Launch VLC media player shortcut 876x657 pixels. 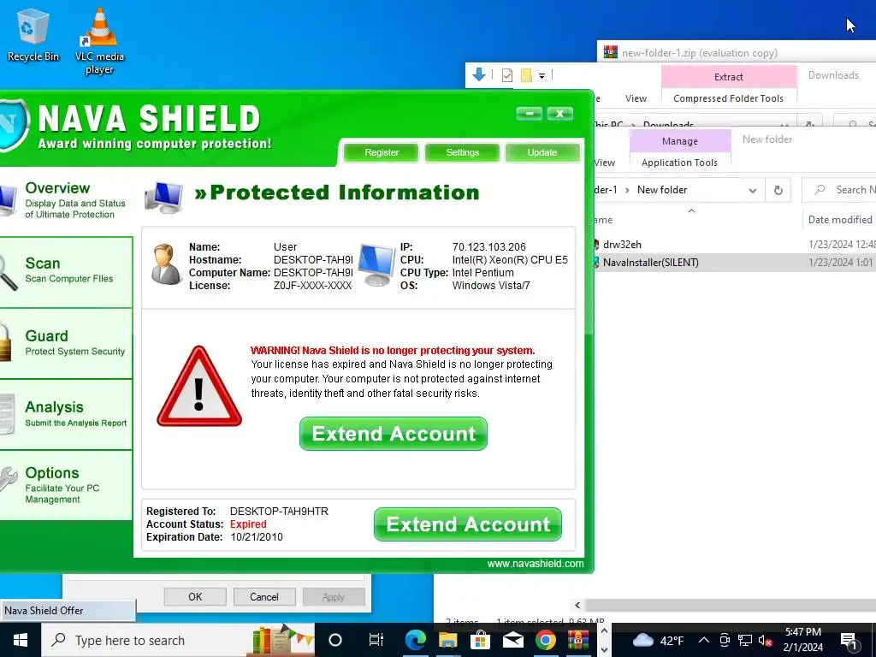click(x=99, y=41)
